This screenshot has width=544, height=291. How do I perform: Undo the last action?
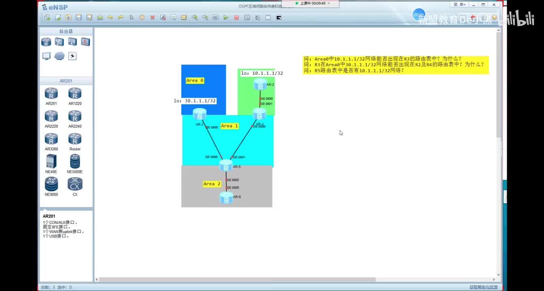110,17
